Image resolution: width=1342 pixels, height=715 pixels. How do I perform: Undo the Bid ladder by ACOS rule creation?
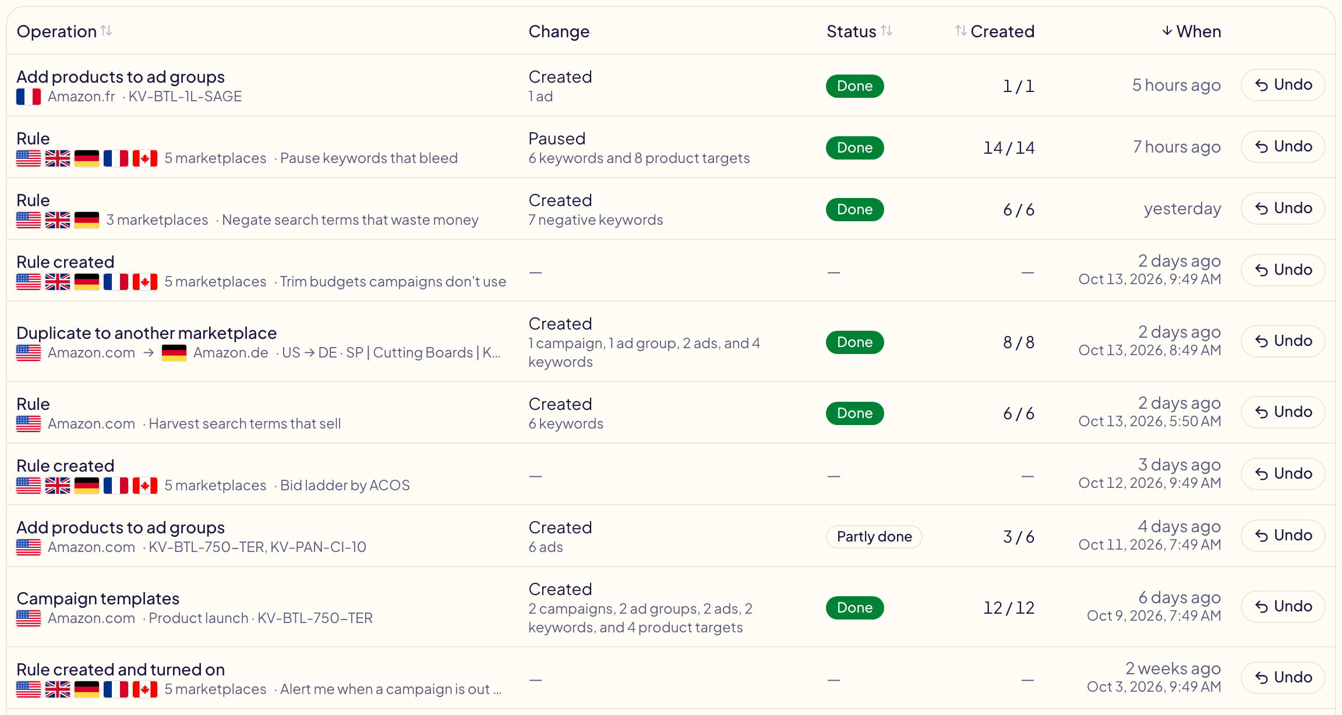[x=1283, y=474]
